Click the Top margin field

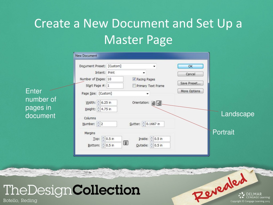pos(113,139)
